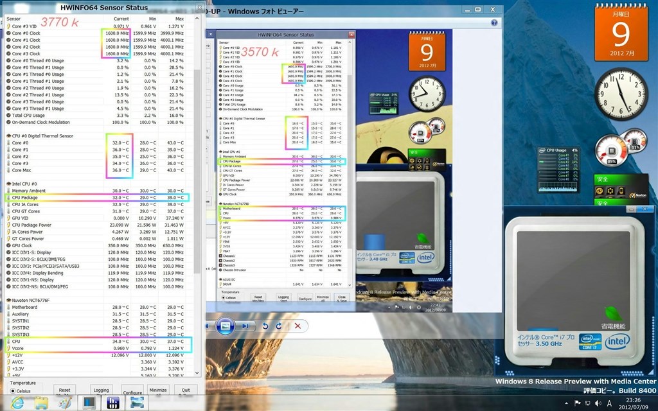Start slideshow in Windows Photo Viewer
658x411 pixels.
point(225,326)
